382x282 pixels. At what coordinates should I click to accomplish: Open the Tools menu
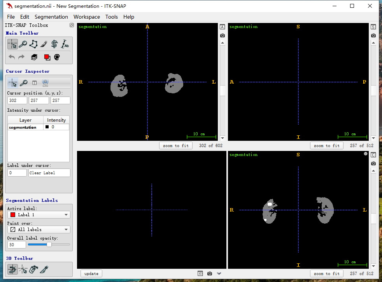click(112, 17)
